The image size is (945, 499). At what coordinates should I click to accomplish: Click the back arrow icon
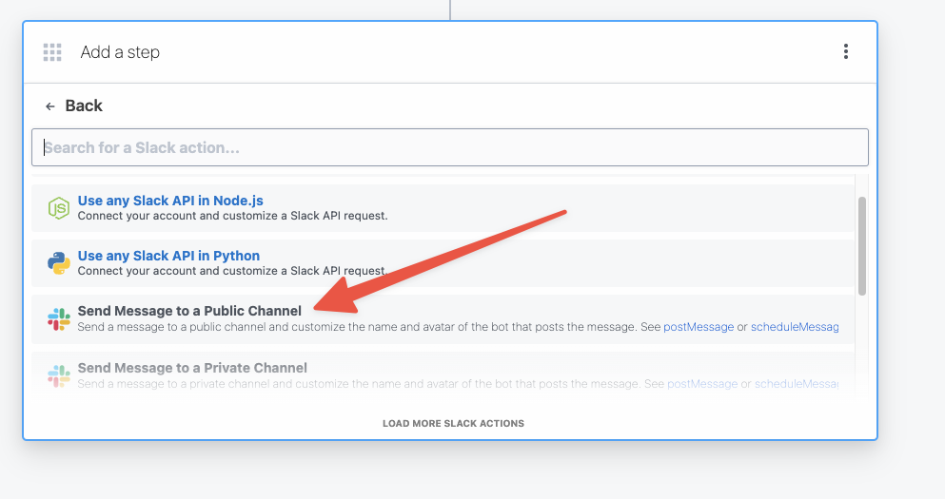[50, 106]
